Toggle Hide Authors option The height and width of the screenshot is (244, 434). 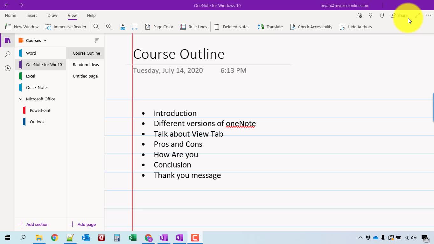pos(355,27)
